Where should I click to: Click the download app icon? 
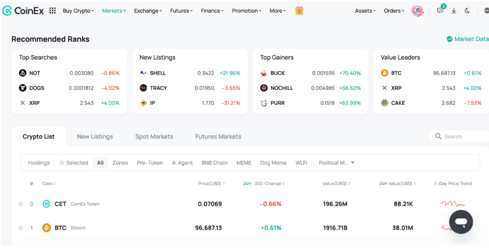(x=454, y=11)
